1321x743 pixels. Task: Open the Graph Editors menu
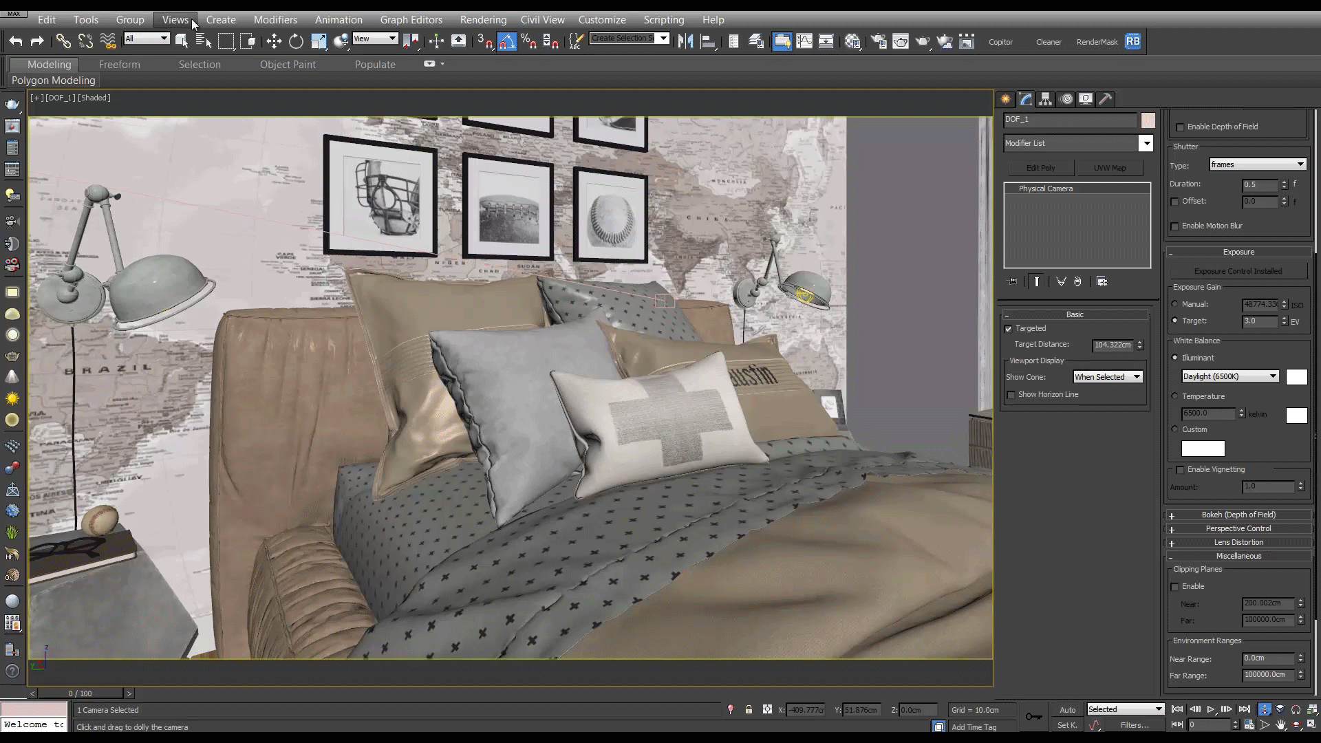pyautogui.click(x=411, y=20)
